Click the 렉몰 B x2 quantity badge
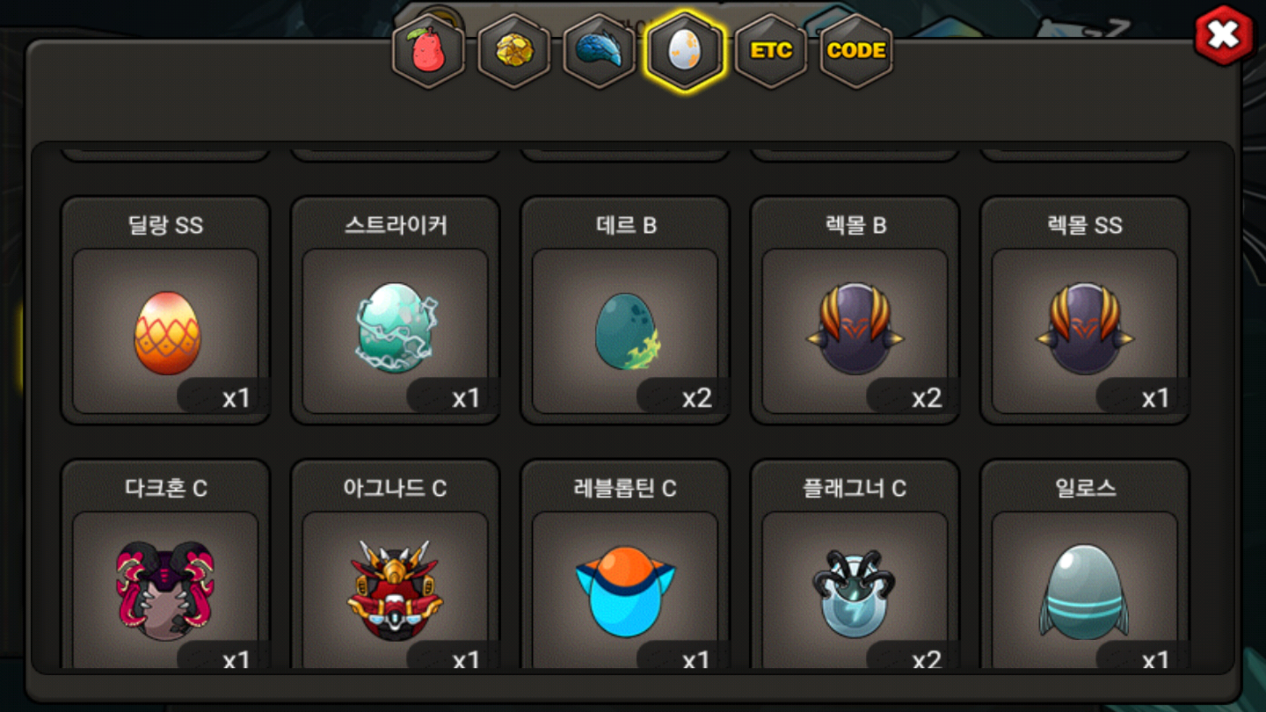The height and width of the screenshot is (712, 1266). pyautogui.click(x=913, y=397)
